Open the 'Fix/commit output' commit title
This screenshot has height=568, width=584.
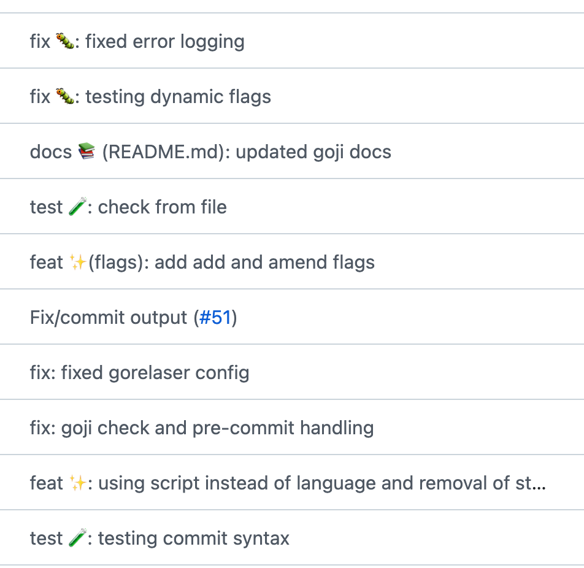[112, 317]
